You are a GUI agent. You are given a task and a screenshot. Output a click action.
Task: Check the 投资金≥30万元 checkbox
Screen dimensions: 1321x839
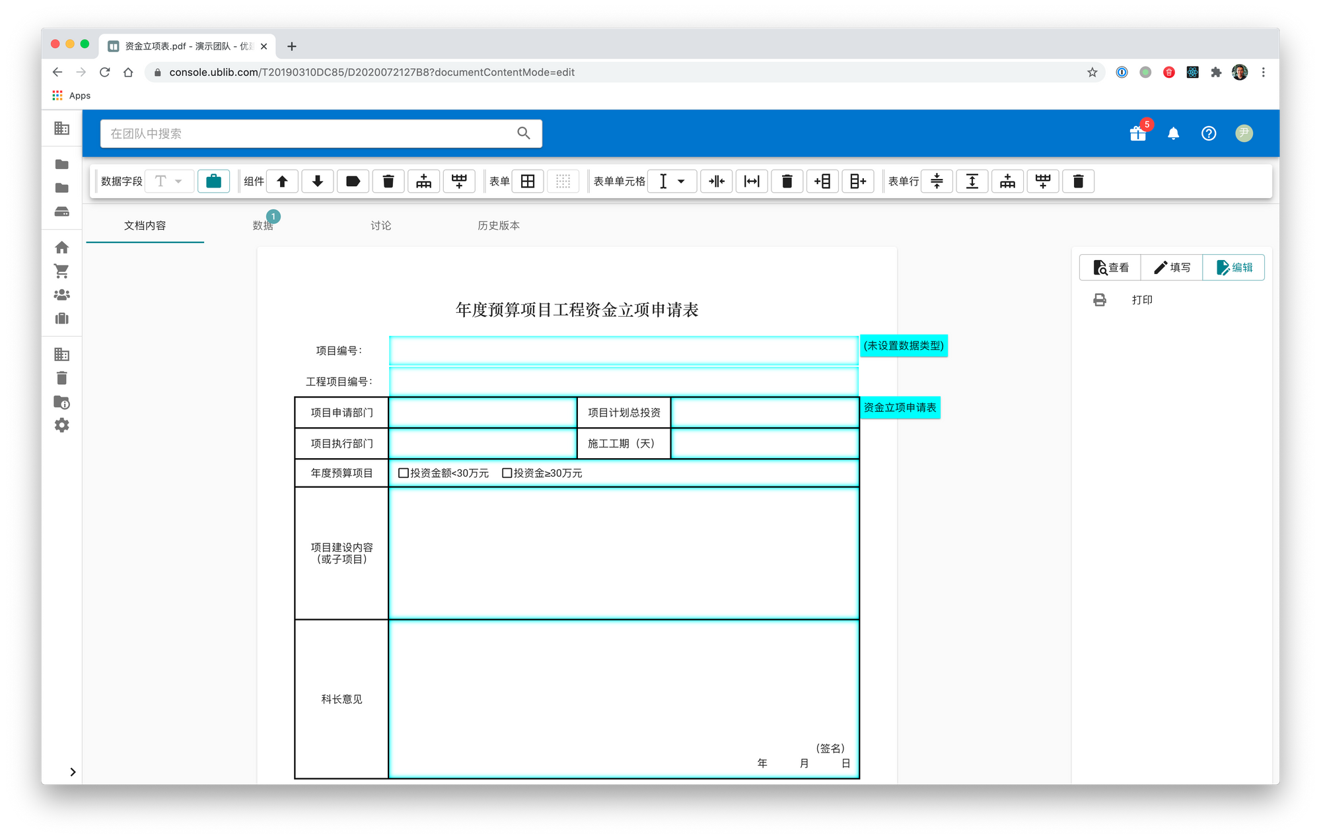coord(507,473)
